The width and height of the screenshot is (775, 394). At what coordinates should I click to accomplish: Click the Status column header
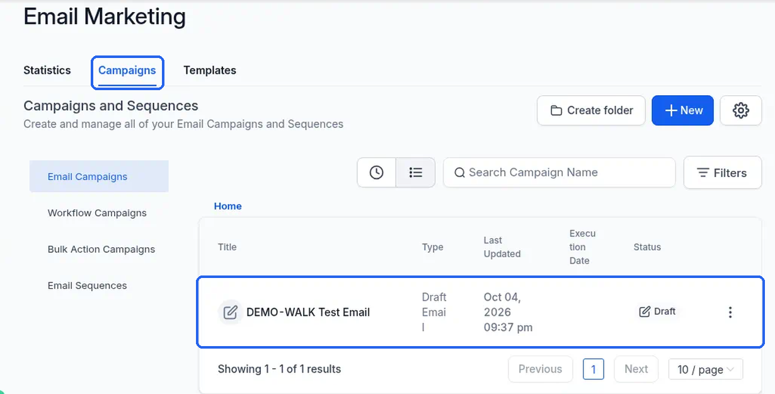(647, 247)
